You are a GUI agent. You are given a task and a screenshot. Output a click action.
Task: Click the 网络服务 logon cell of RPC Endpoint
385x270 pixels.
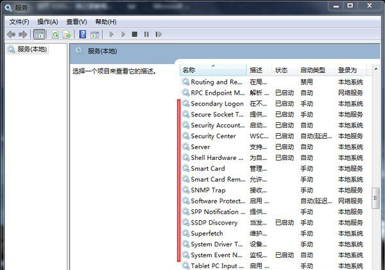(x=350, y=93)
